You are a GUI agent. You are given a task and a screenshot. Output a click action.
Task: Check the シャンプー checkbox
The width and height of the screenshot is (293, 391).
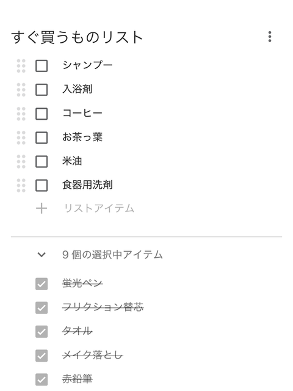pos(42,66)
